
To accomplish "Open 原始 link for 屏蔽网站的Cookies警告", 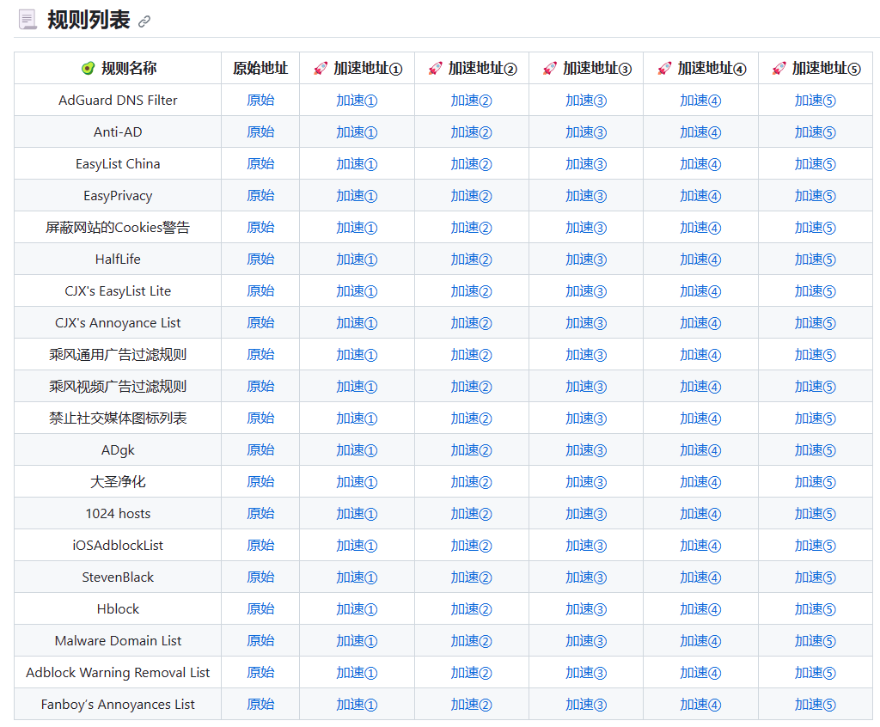I will point(260,228).
